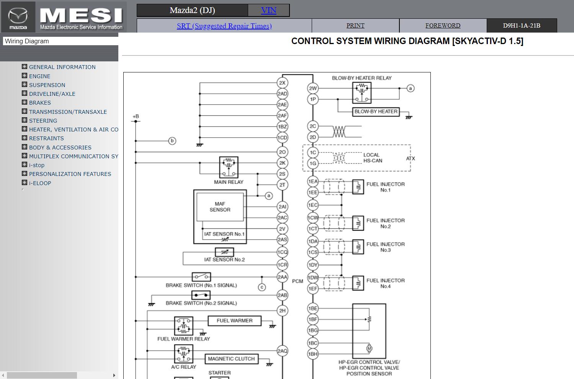Viewport: 574px width, 379px height.
Task: Click the plus icon beside BRAKES
Action: click(24, 102)
